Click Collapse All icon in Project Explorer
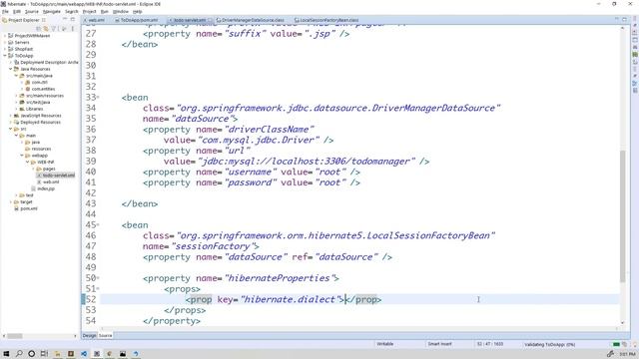The image size is (639, 359). pyautogui.click(x=39, y=29)
